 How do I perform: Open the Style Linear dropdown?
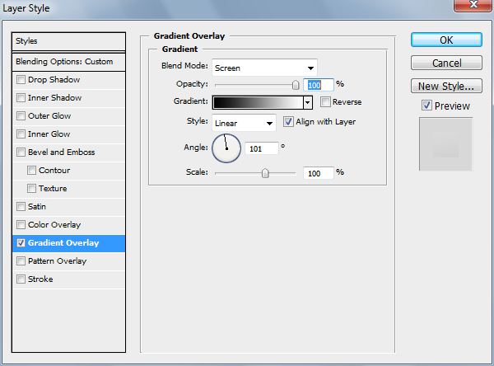click(x=244, y=123)
